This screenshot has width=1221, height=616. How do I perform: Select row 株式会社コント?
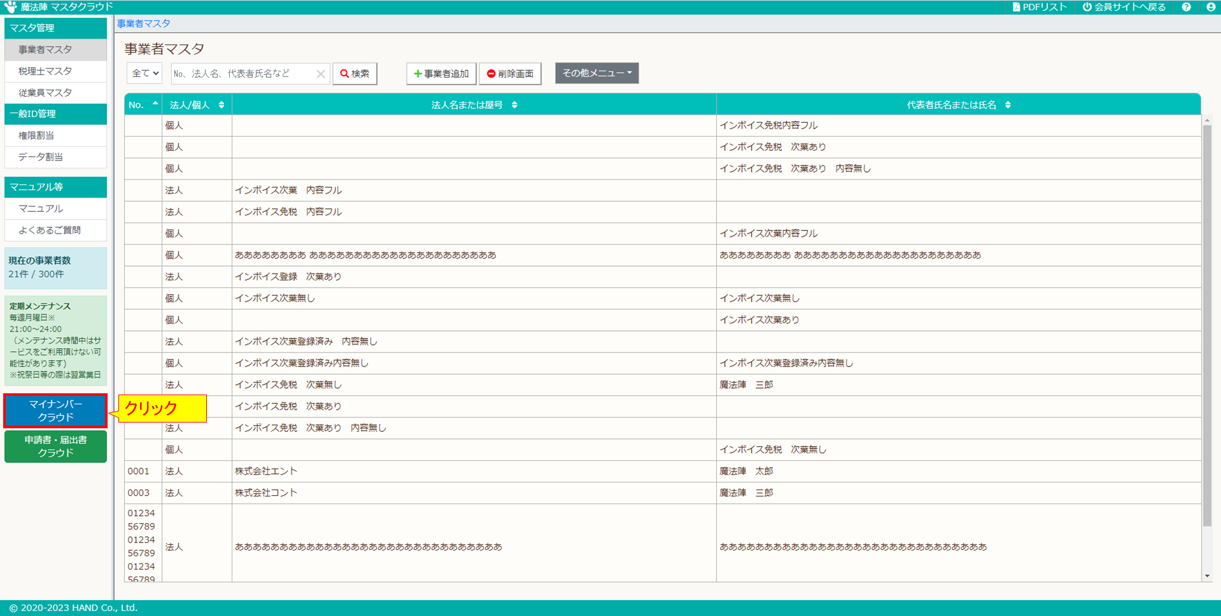(x=662, y=493)
